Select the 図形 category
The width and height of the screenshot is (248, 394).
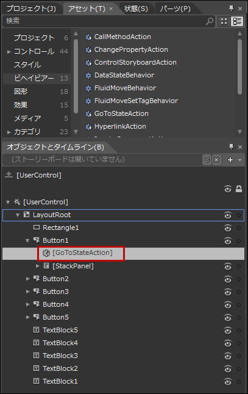click(x=21, y=91)
